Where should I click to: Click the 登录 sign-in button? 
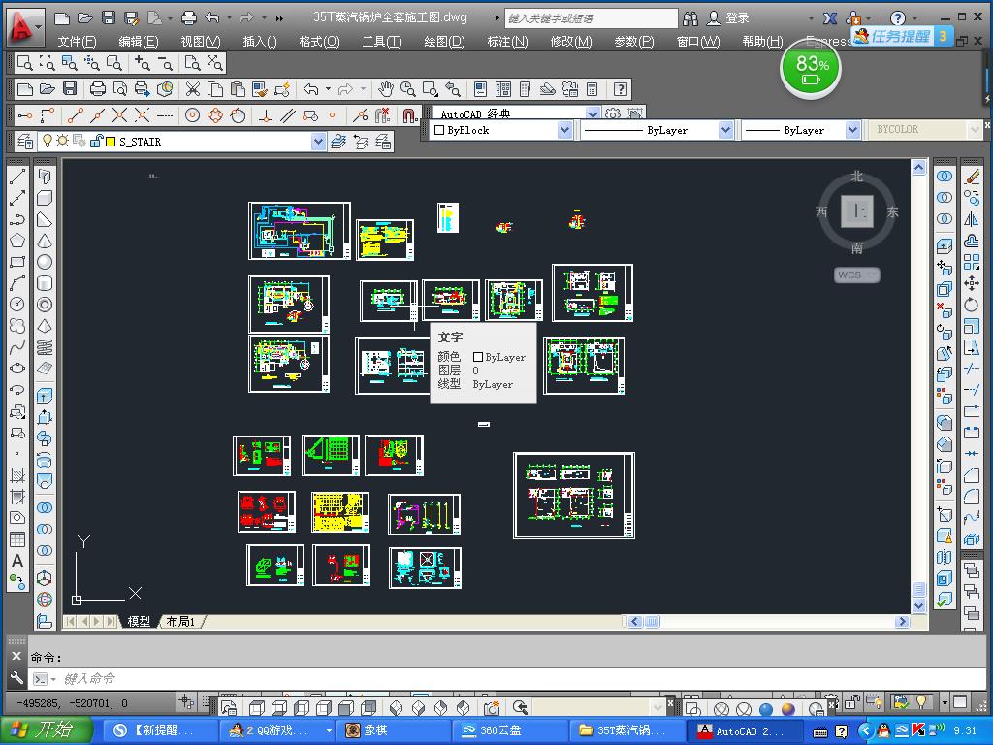728,18
